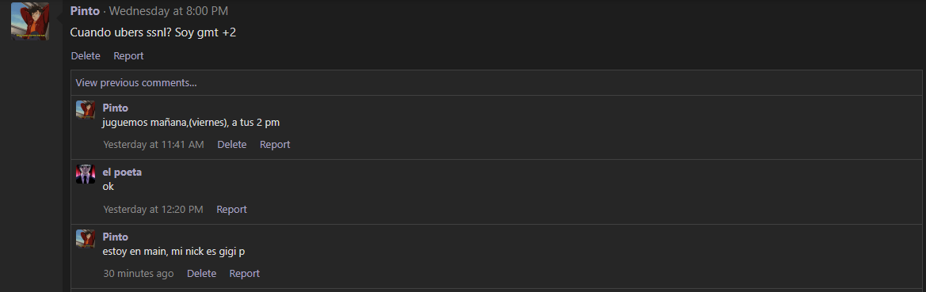Report the 'juguemos mañana' comment

(x=275, y=145)
